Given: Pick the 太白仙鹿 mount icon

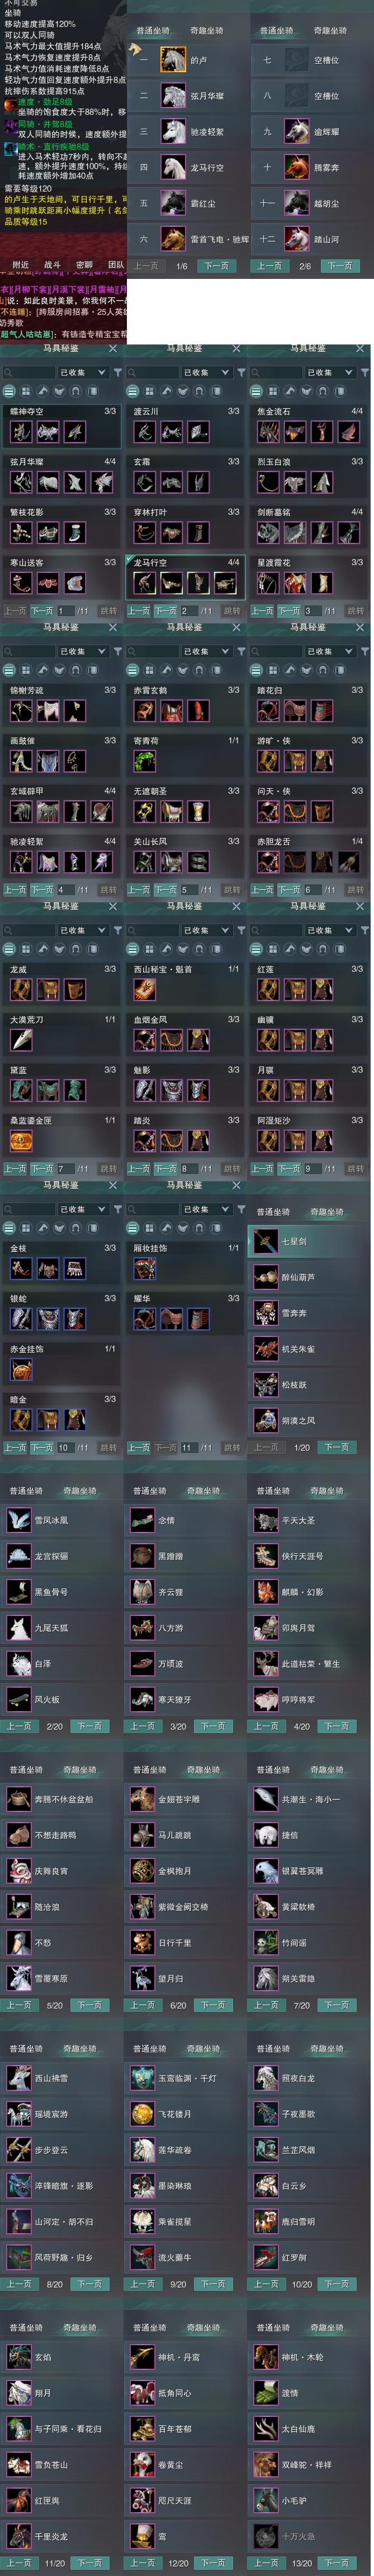Looking at the screenshot, I should coord(266,2429).
